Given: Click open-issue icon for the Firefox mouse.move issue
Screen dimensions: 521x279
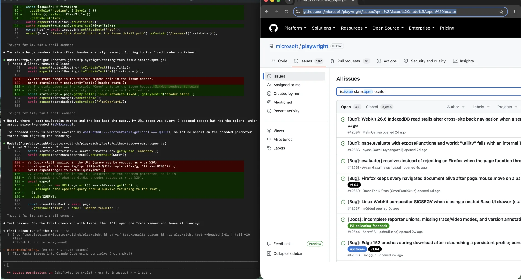Looking at the screenshot, I should [343, 179].
